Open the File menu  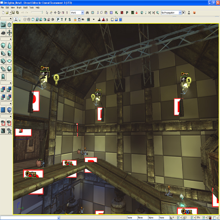[x=2, y=8]
